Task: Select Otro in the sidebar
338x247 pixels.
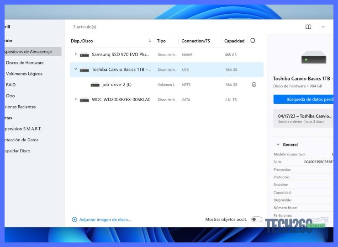Action: coord(11,96)
